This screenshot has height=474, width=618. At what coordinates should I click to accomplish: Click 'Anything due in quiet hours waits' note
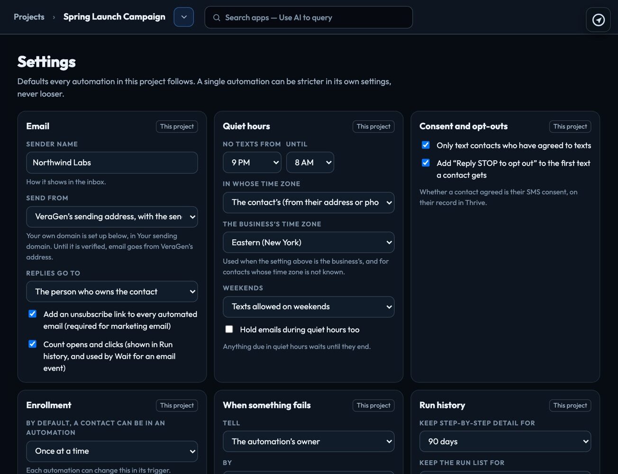297,346
